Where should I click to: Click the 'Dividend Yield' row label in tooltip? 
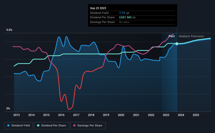99,13
